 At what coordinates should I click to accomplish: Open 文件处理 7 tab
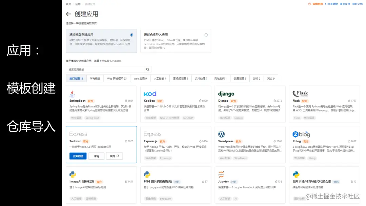click(x=201, y=79)
